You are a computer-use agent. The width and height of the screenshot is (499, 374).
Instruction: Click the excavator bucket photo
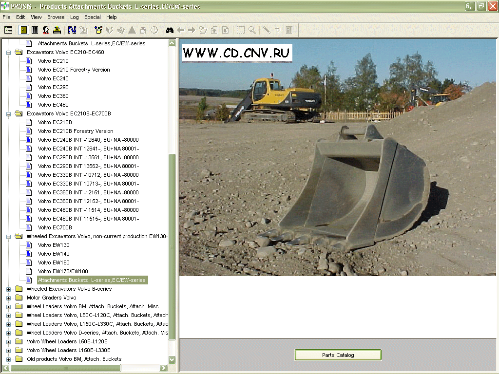coord(338,157)
